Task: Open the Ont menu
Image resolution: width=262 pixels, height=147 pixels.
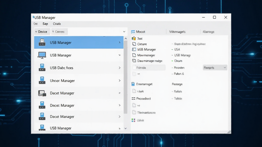Action: pyautogui.click(x=35, y=24)
